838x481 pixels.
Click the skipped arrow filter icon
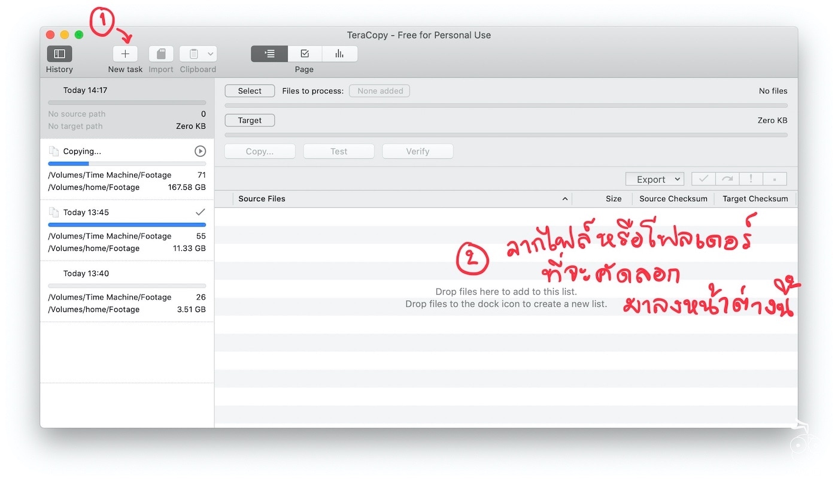pyautogui.click(x=727, y=179)
